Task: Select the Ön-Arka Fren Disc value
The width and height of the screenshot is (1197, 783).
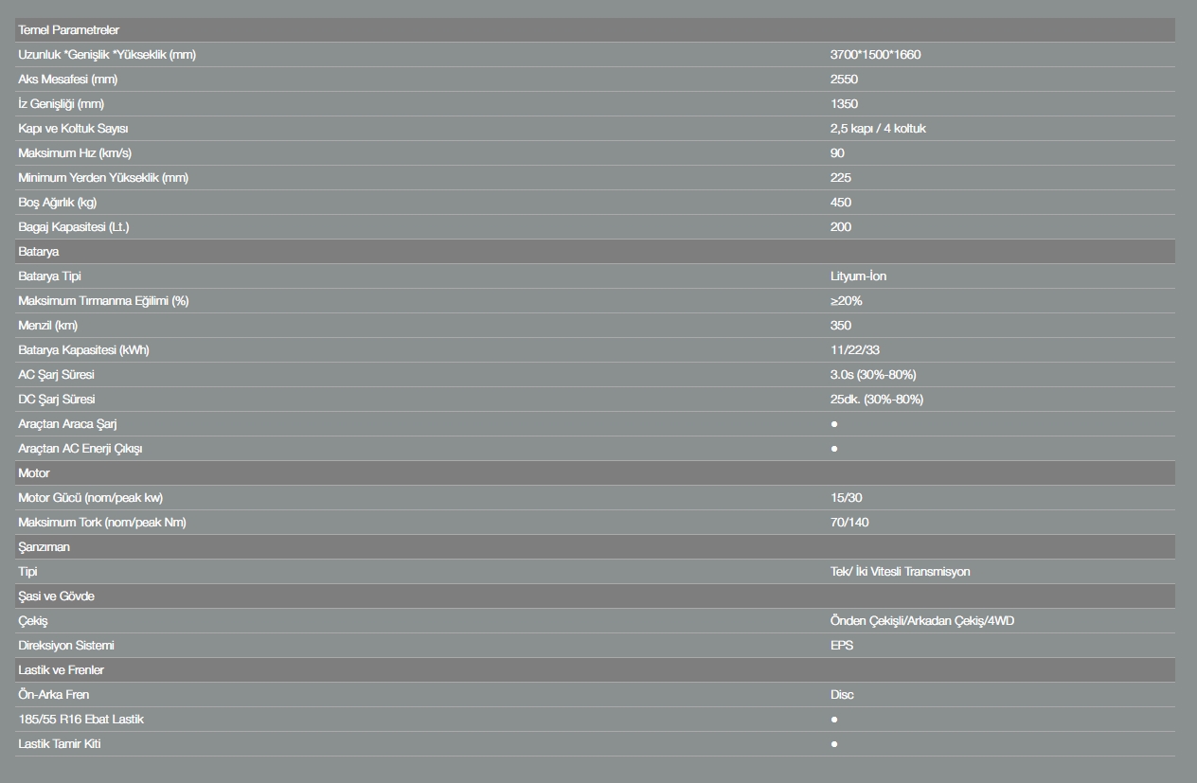Action: tap(842, 695)
